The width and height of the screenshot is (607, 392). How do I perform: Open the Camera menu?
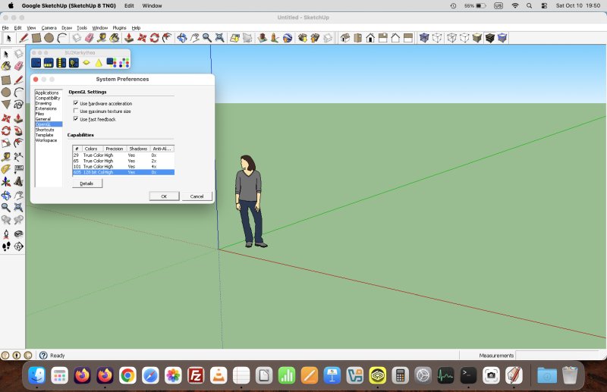click(49, 28)
